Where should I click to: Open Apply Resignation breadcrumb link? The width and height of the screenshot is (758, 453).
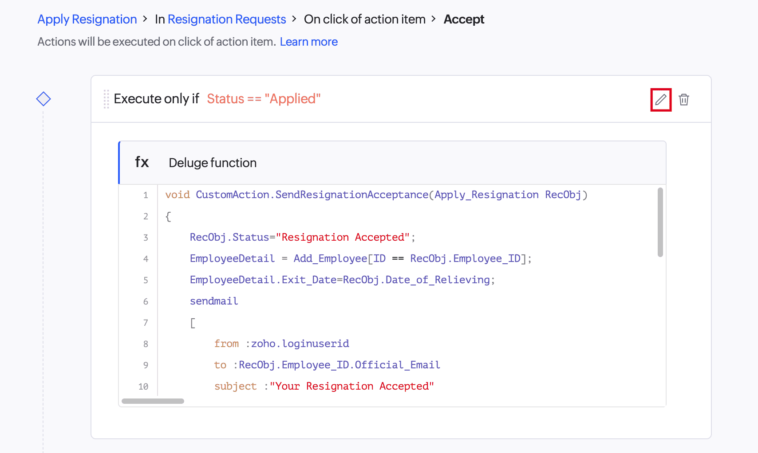coord(87,20)
